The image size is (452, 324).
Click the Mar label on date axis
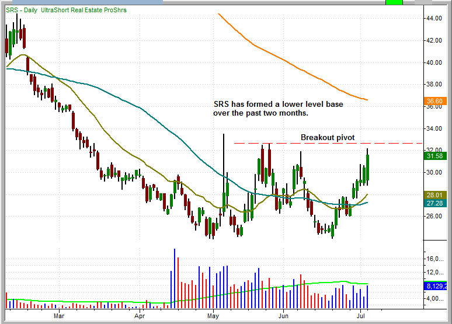tap(58, 316)
